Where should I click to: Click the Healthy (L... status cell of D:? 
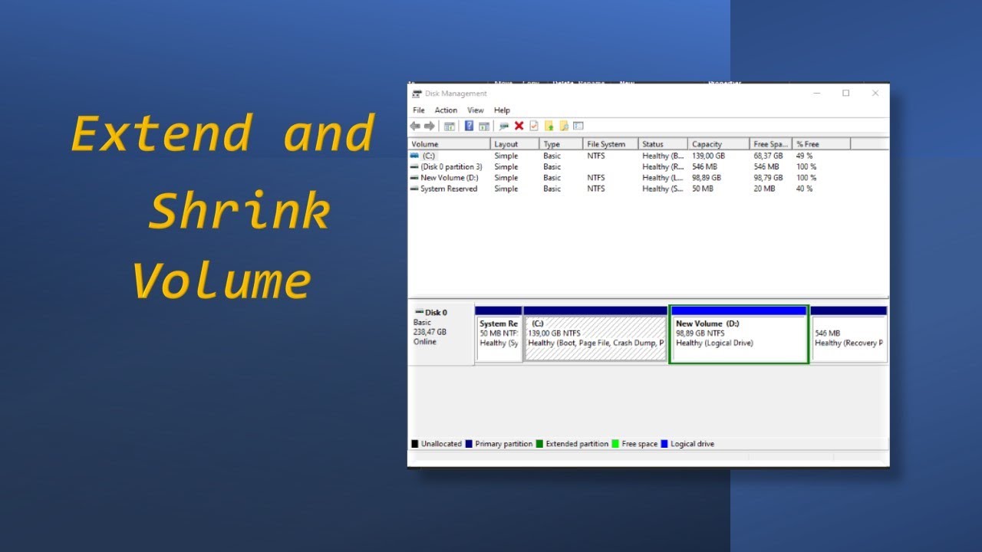tap(663, 178)
